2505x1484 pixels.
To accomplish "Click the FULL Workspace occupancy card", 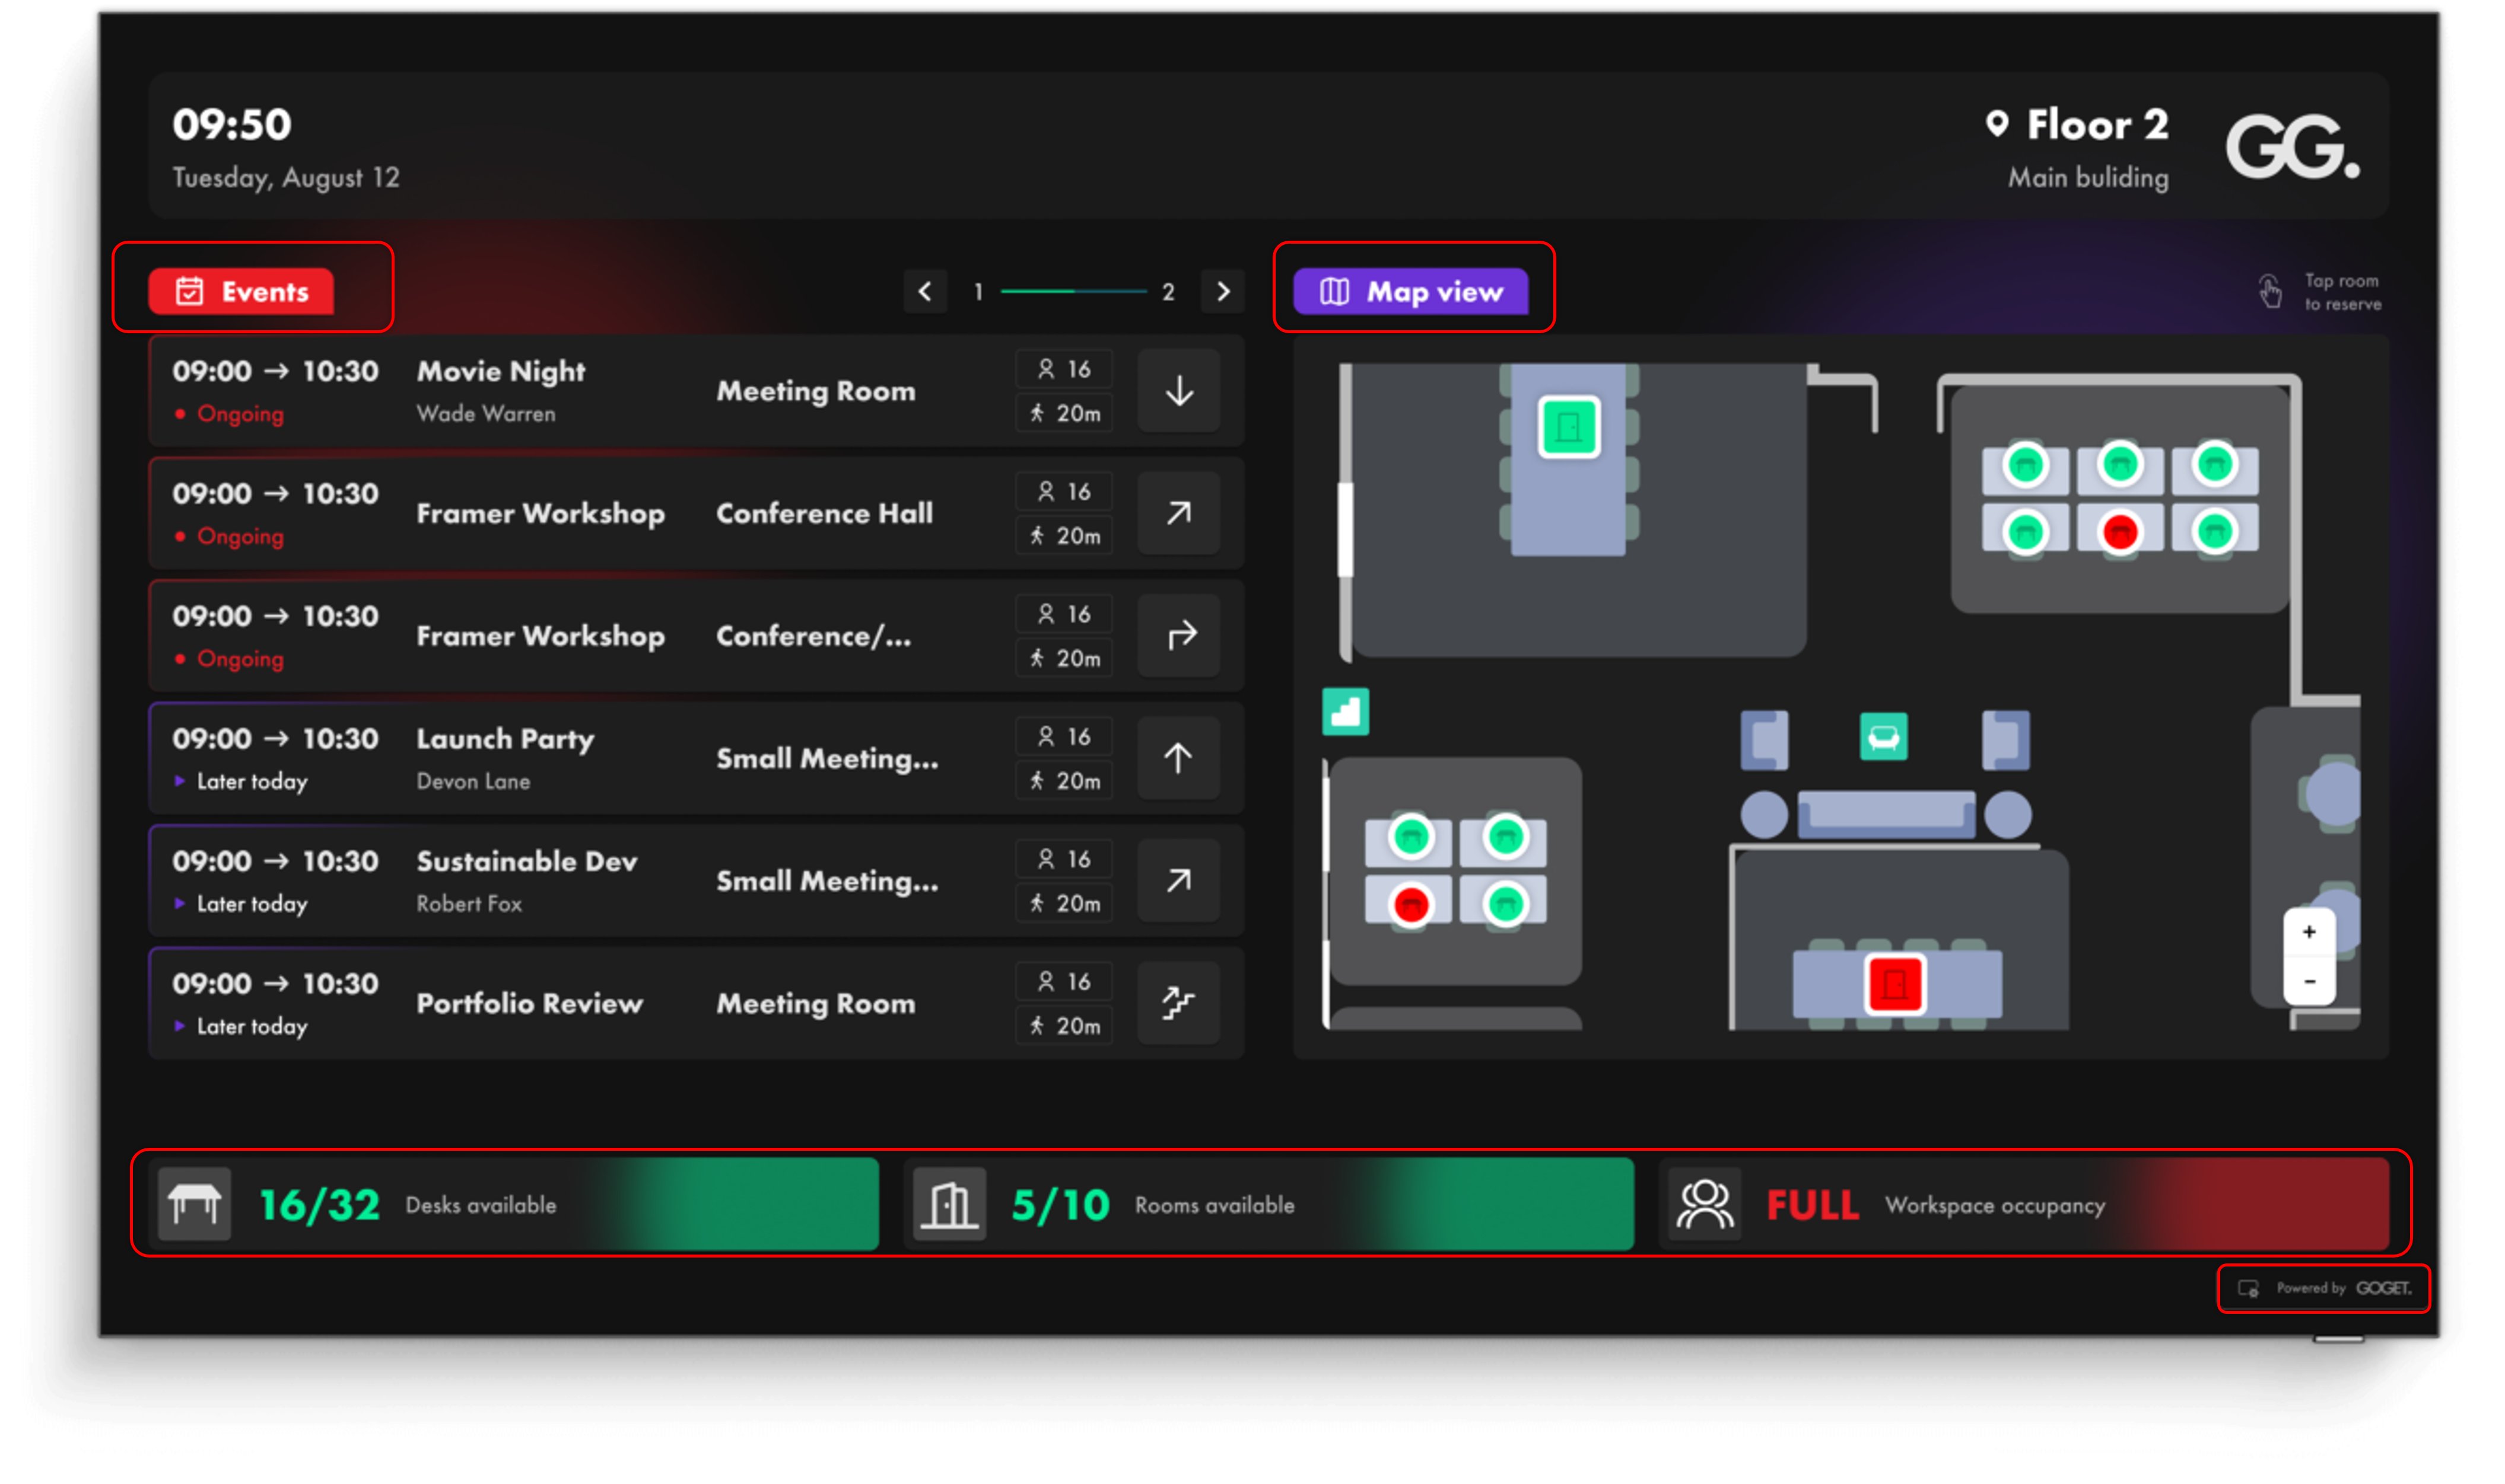I will 2025,1205.
